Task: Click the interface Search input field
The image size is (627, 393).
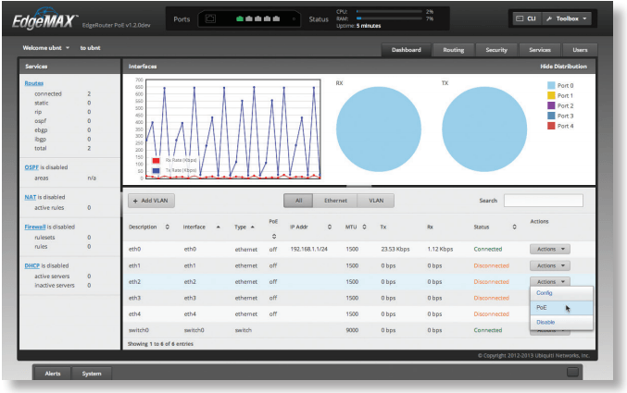Action: [543, 200]
